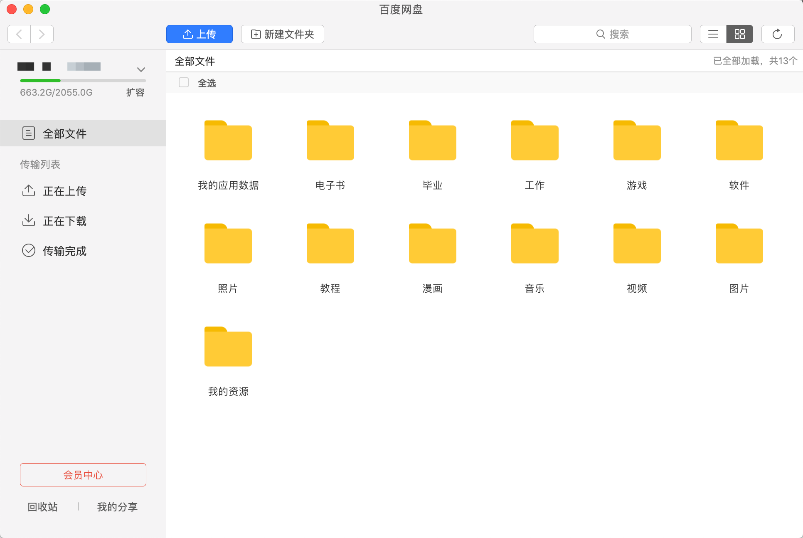
Task: Open the 电子书 folder
Action: pyautogui.click(x=330, y=141)
